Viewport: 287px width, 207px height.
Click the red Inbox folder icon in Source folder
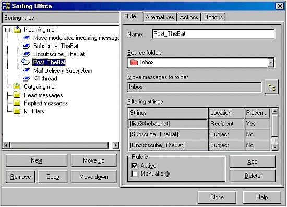(134, 62)
